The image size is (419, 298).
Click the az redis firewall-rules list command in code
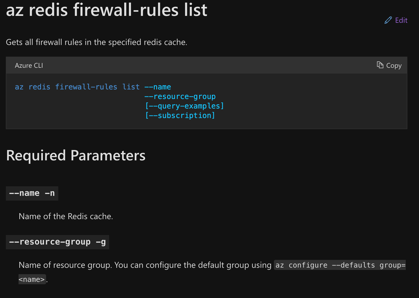pos(77,87)
